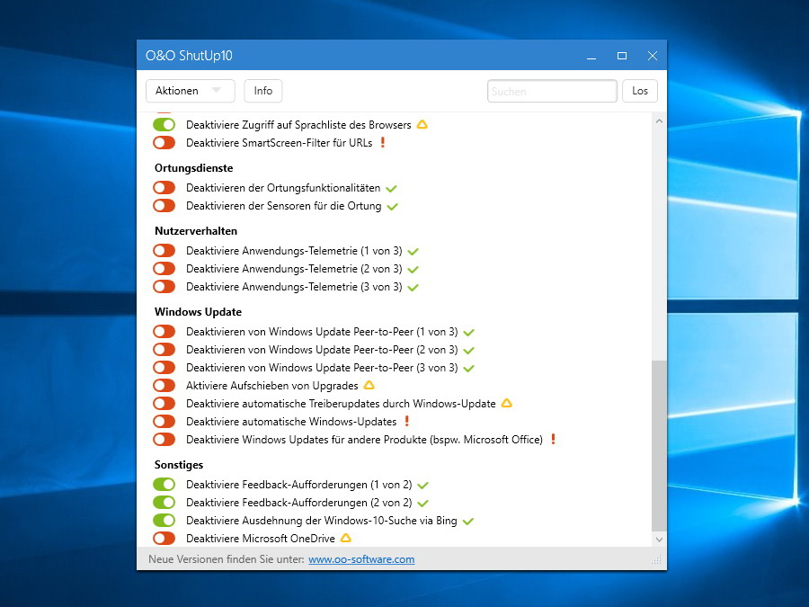Screen dimensions: 809x607
Task: Focus the Suchen search field
Action: [552, 91]
